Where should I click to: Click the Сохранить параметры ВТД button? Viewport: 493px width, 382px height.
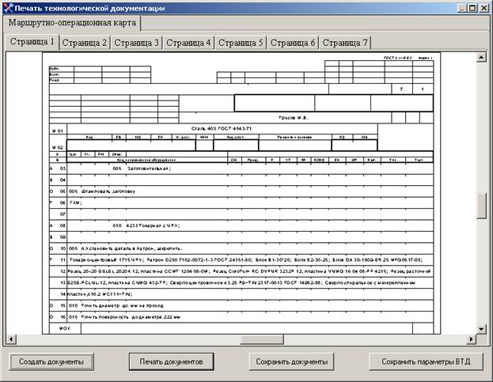point(426,362)
